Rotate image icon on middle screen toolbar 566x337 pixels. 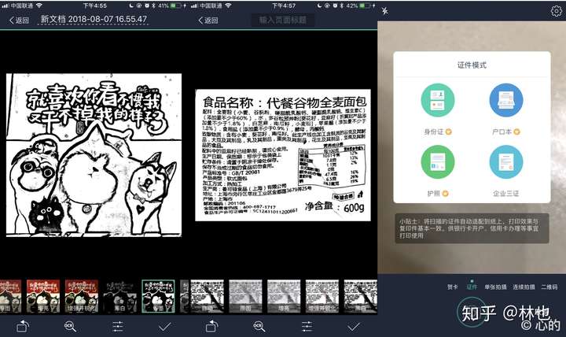point(212,326)
